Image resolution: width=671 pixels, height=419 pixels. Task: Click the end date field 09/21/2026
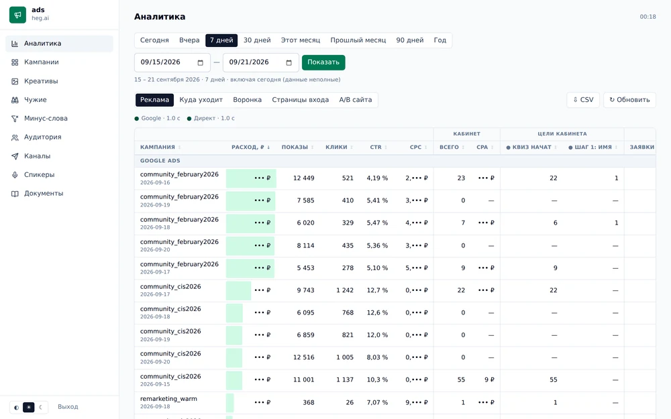coord(261,62)
